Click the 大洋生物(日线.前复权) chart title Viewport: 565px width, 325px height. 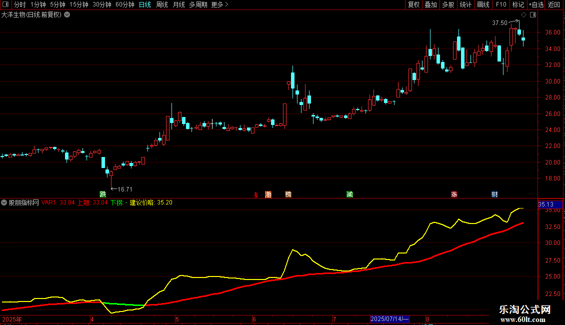point(31,15)
